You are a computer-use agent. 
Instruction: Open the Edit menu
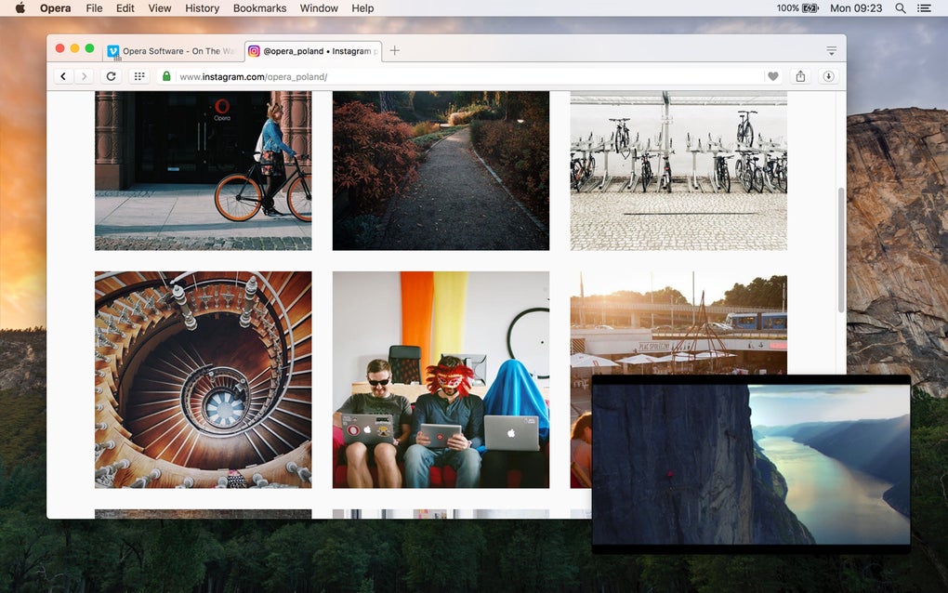(125, 7)
